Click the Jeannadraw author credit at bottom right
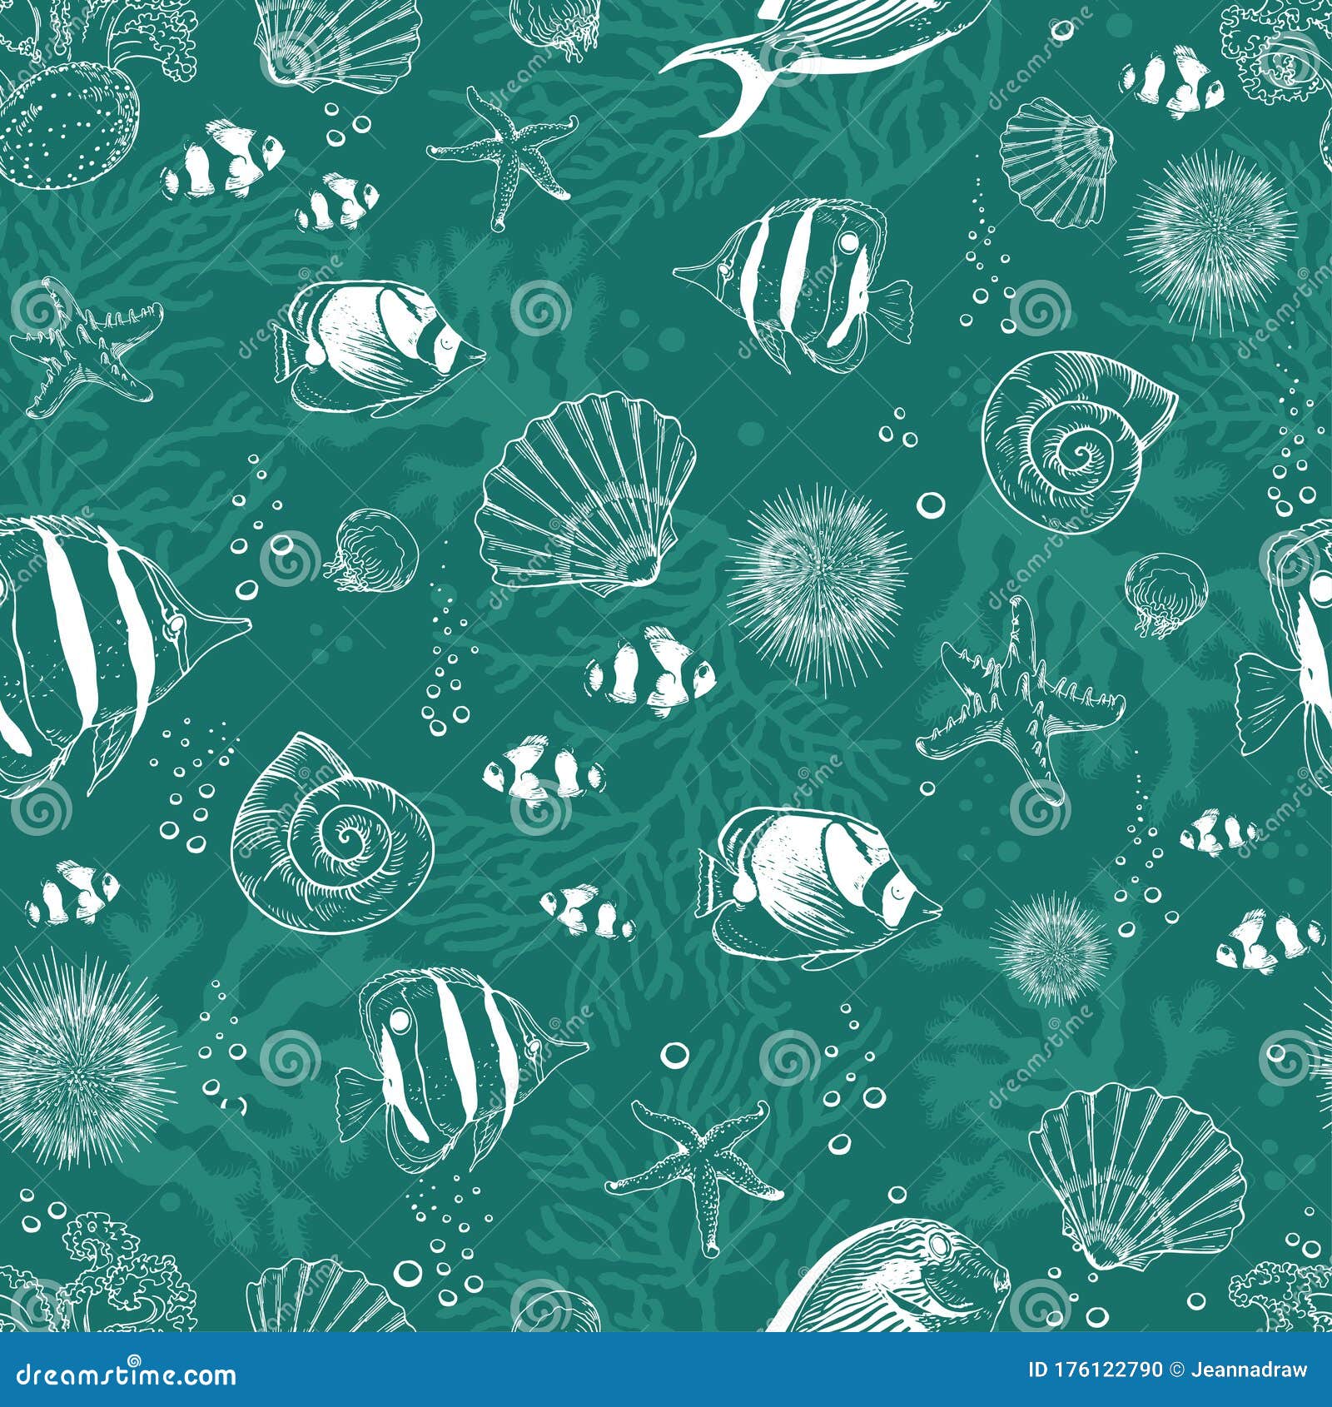The width and height of the screenshot is (1332, 1407). pyautogui.click(x=1249, y=1370)
